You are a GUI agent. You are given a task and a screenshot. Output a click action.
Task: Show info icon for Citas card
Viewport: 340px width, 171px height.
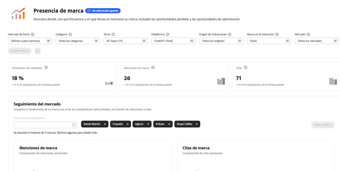(245, 68)
